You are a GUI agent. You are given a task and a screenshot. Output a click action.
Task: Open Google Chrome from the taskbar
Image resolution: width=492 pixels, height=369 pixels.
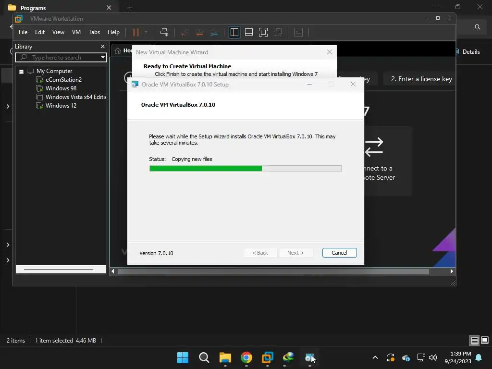coord(246,357)
